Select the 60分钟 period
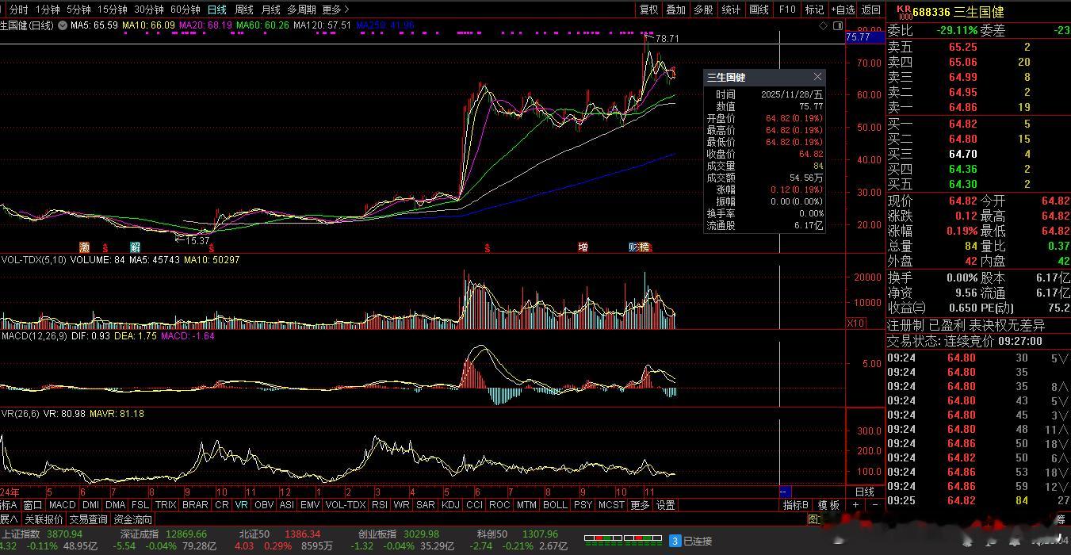 tap(185, 10)
